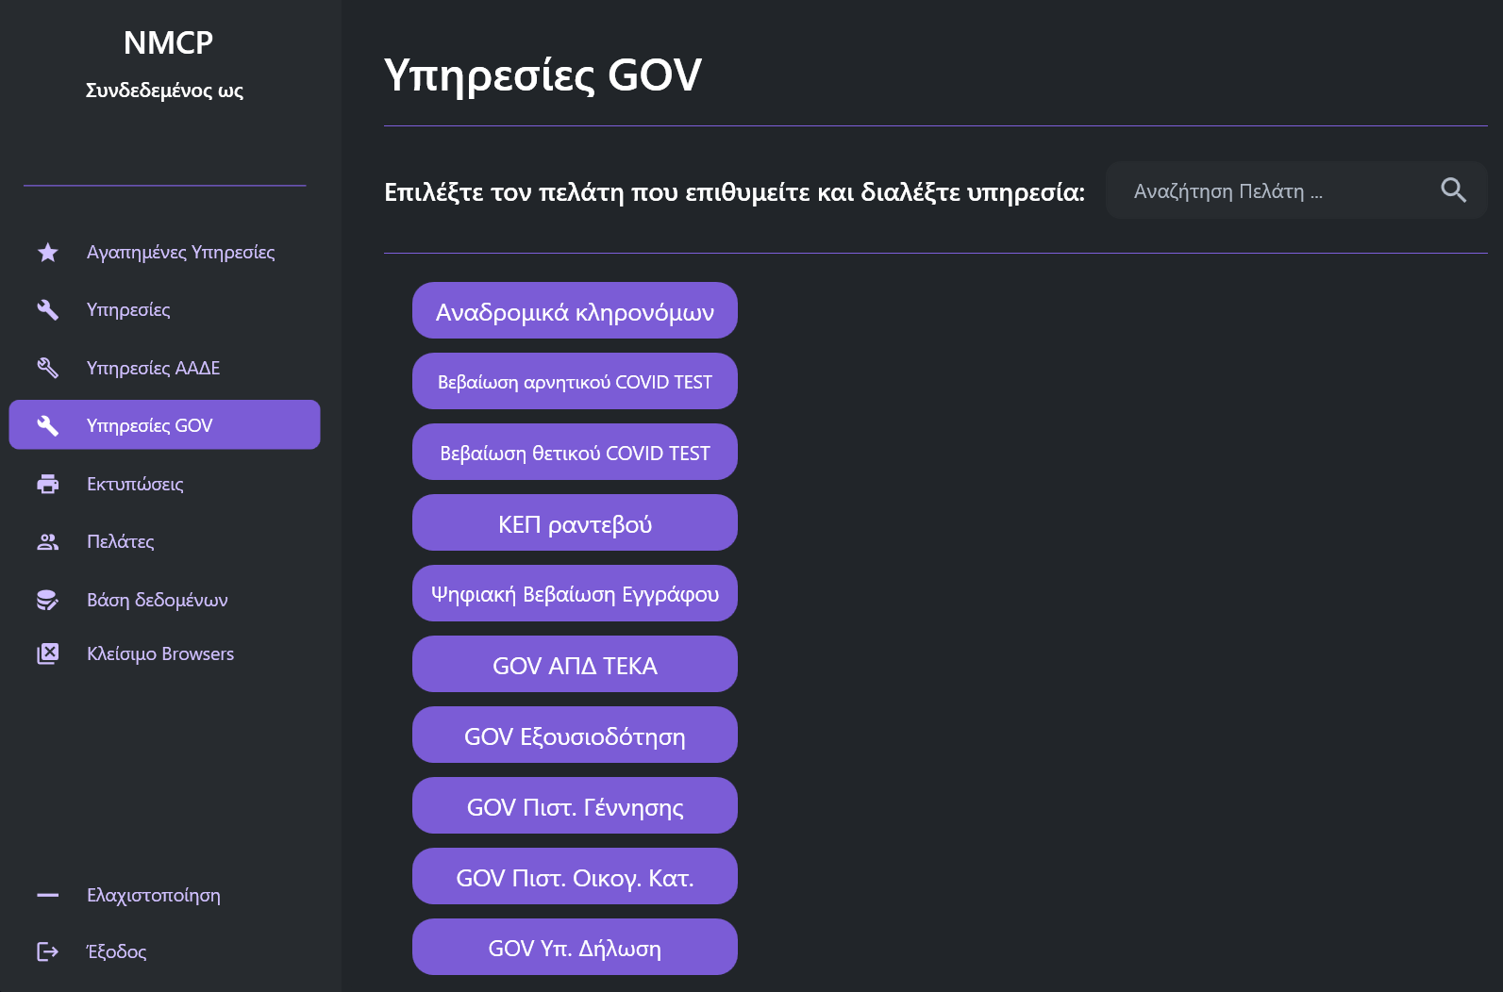Click the printer icon for Εκτυπώσεις
Screen dimensions: 1503x992
tap(48, 484)
